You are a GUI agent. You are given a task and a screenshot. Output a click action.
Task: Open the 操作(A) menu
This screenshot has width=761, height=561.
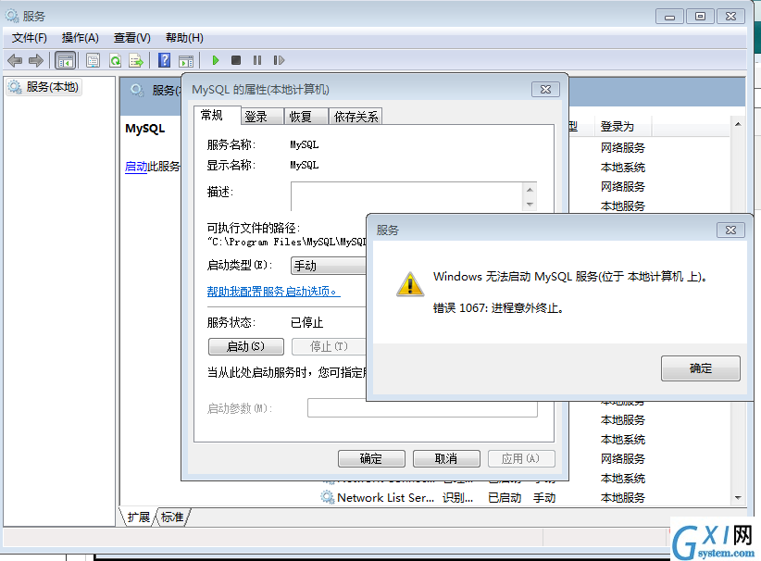click(x=80, y=38)
